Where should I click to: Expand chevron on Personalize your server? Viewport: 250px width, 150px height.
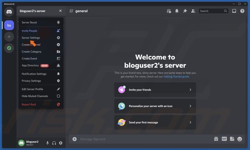tap(191, 106)
